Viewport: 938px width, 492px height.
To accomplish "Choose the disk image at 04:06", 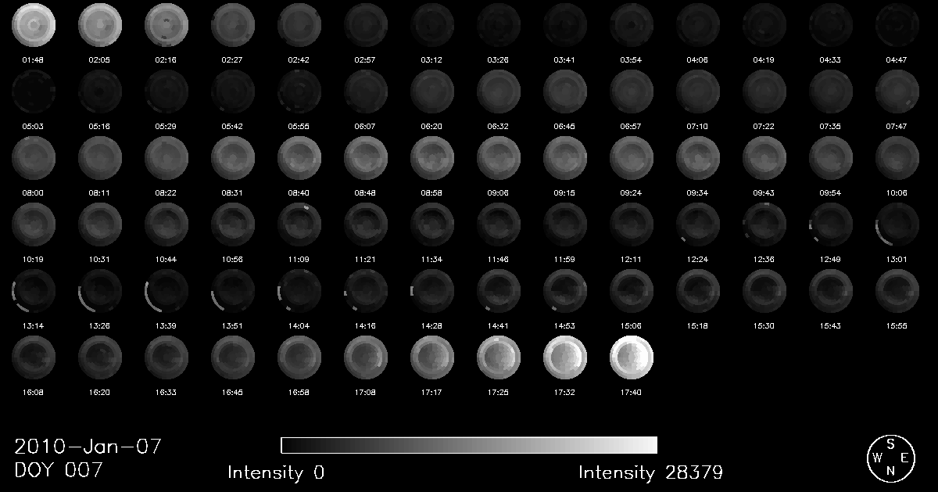I will click(697, 25).
